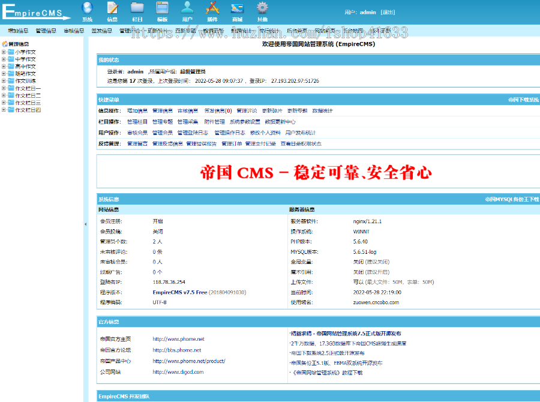Click the 帝国CMS red banner image
The image size is (540, 402).
(x=316, y=172)
